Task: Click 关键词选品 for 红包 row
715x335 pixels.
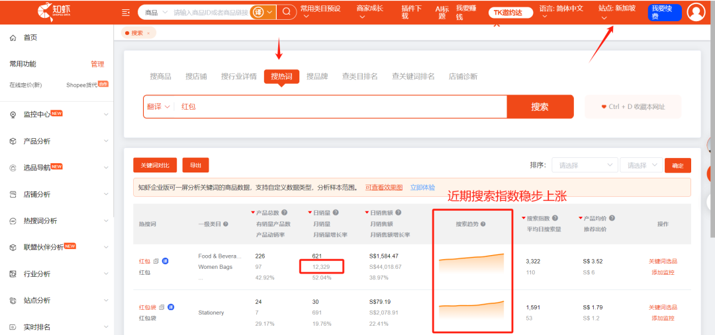Action: 663,261
